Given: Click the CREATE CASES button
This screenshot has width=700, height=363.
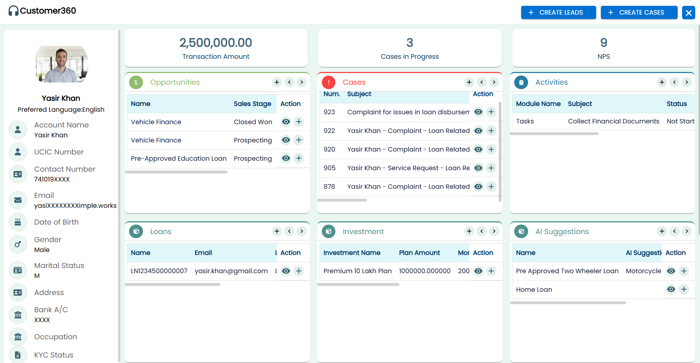Looking at the screenshot, I should (x=639, y=12).
